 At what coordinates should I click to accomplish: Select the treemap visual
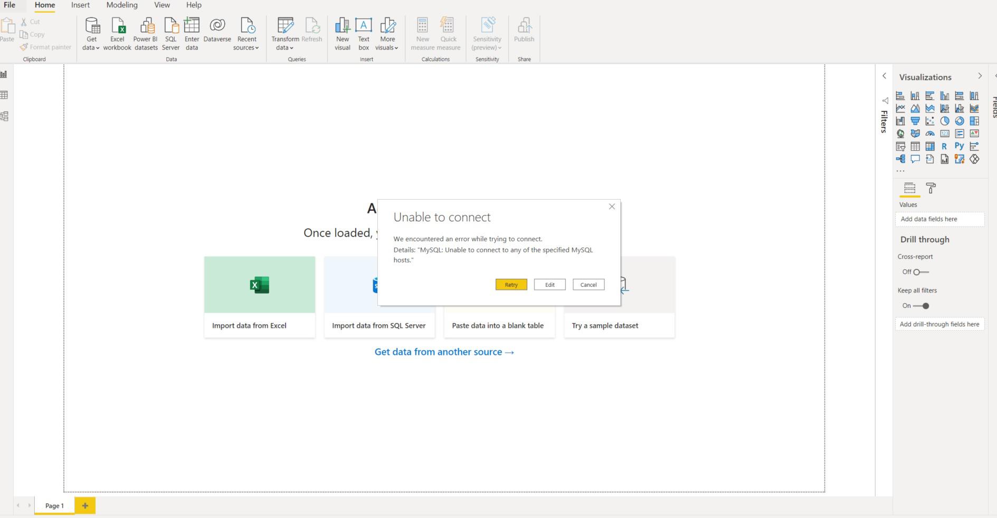click(x=974, y=121)
